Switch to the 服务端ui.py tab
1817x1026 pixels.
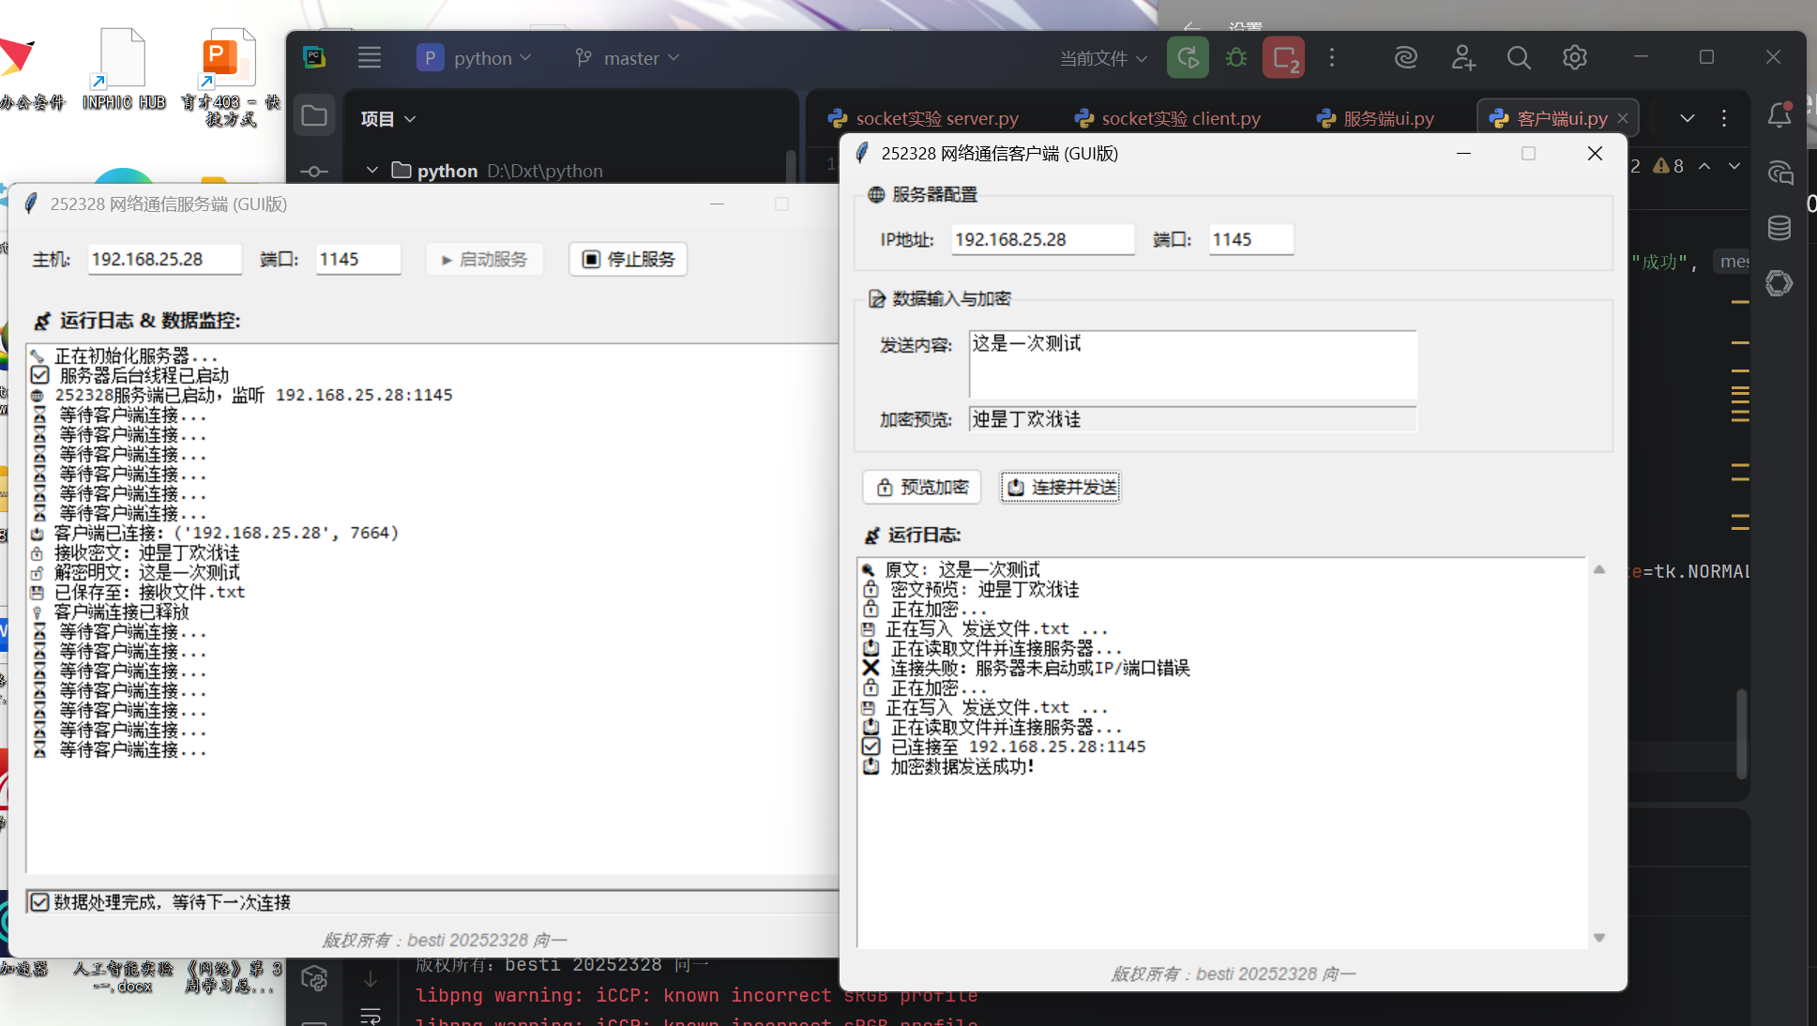1387,117
